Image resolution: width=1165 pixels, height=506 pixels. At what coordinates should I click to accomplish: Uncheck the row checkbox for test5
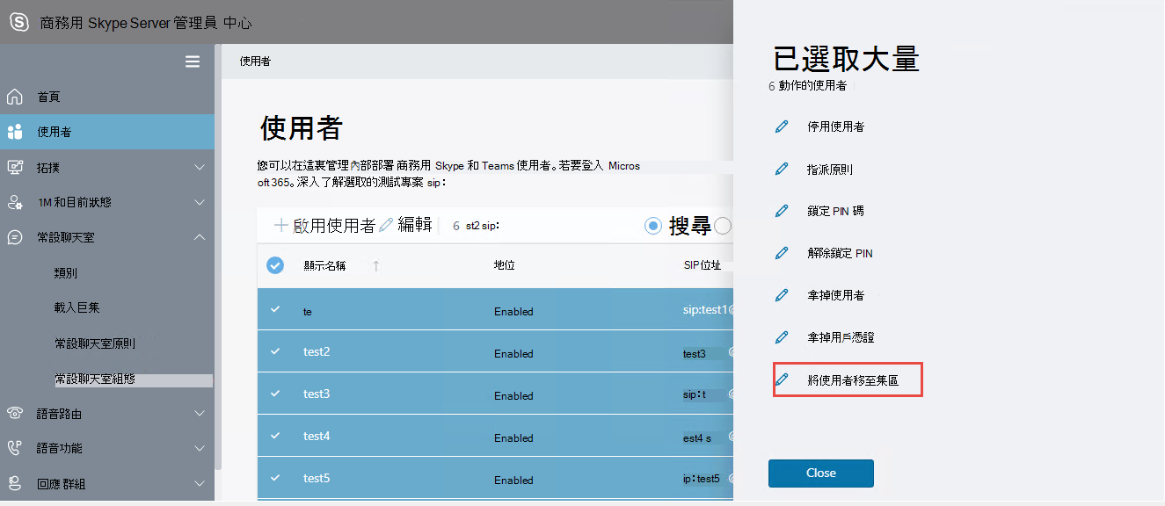tap(275, 478)
